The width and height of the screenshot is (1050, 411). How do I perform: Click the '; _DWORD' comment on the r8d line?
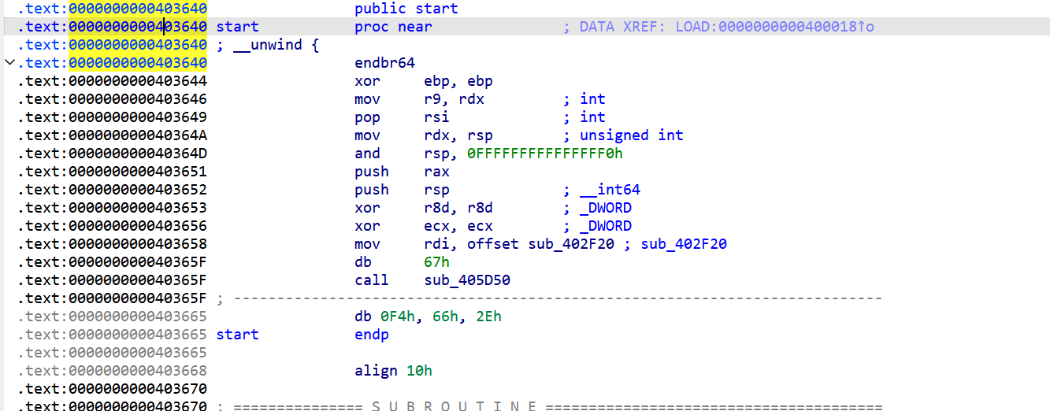tap(597, 208)
